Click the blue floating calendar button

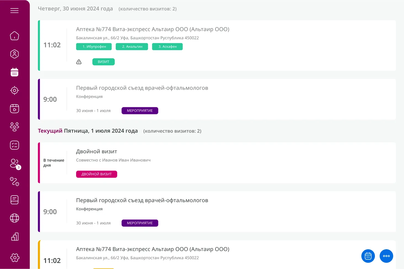point(368,256)
